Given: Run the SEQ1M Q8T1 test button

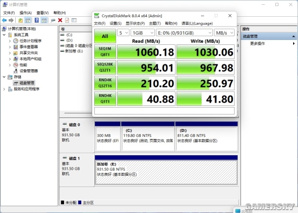Looking at the screenshot, I should 105,51.
